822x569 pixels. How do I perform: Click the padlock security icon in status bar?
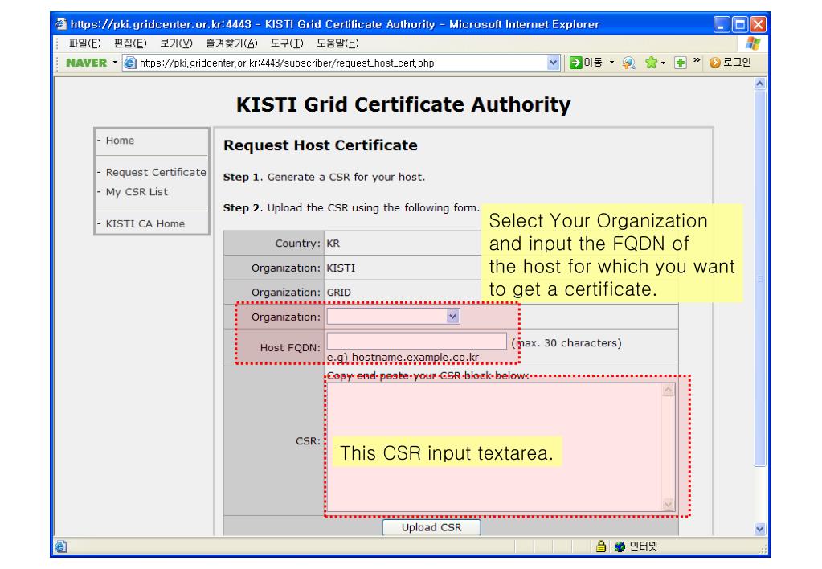coord(601,546)
